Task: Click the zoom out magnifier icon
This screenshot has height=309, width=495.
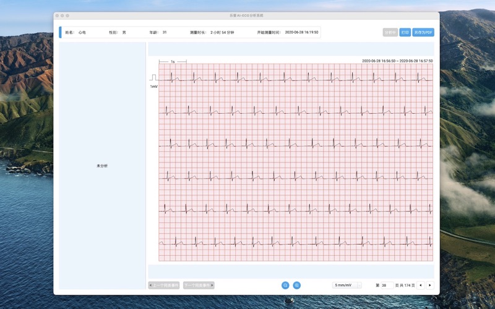Action: (285, 285)
